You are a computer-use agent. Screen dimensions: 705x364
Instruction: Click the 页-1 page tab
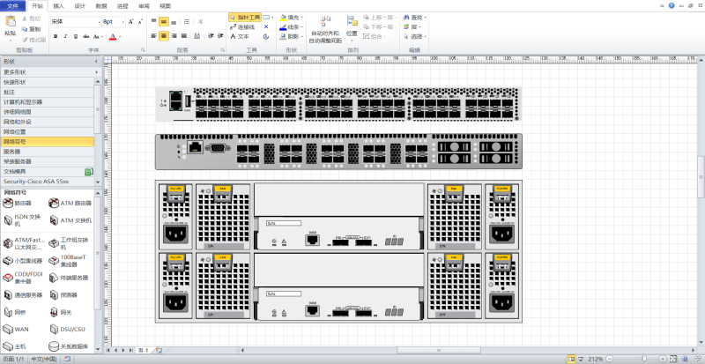143,350
